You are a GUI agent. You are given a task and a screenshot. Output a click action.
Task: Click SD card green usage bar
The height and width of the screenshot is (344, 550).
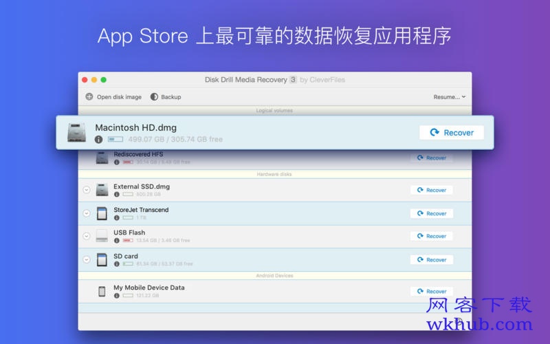point(128,264)
